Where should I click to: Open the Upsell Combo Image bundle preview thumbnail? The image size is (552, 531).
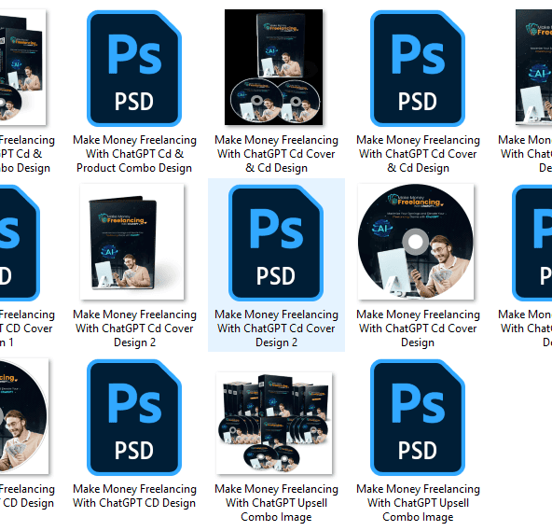pos(274,423)
